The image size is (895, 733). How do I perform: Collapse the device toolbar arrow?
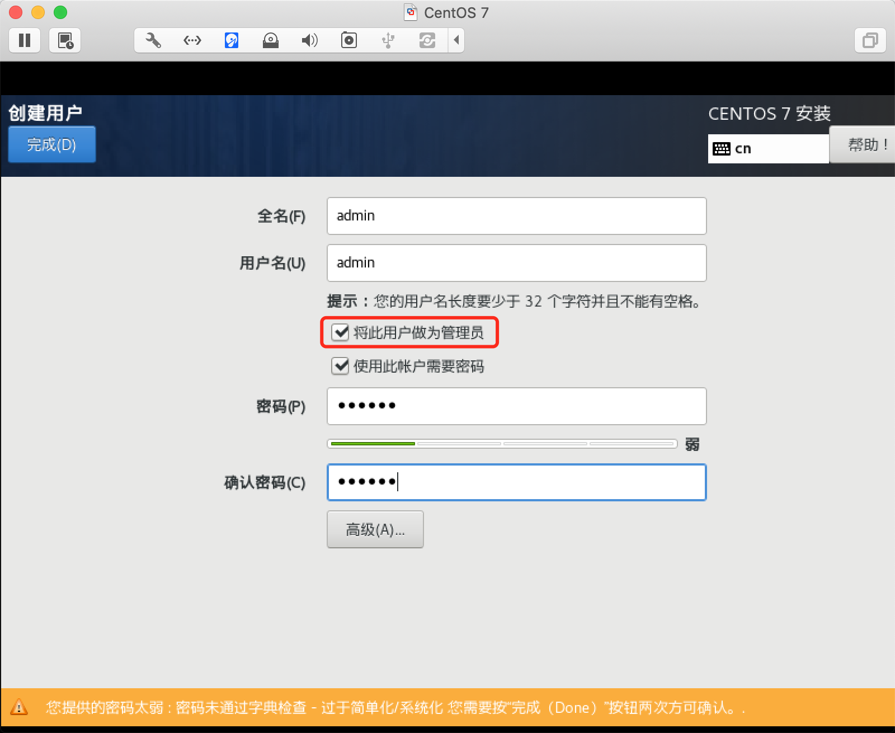(456, 40)
